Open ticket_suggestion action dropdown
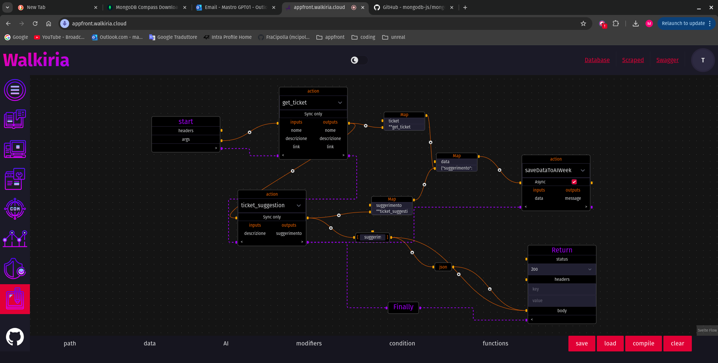718x363 pixels. coord(271,205)
